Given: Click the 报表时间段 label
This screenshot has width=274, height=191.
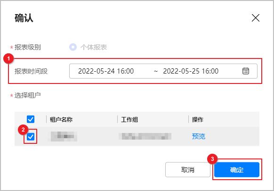Looking at the screenshot, I should 31,71.
